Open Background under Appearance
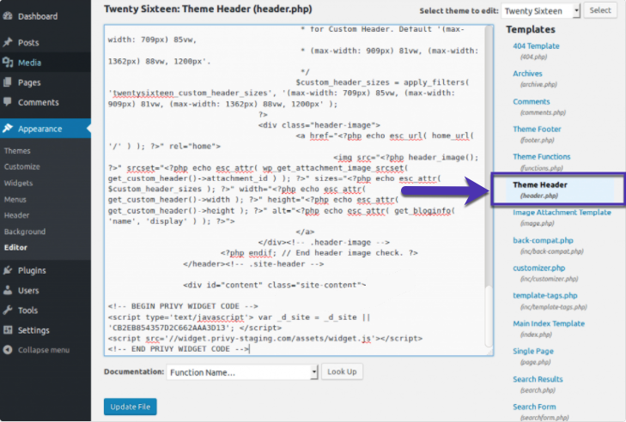The width and height of the screenshot is (626, 422). tap(25, 232)
